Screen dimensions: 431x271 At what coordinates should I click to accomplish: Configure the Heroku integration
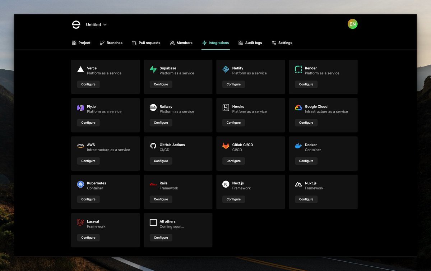point(233,123)
